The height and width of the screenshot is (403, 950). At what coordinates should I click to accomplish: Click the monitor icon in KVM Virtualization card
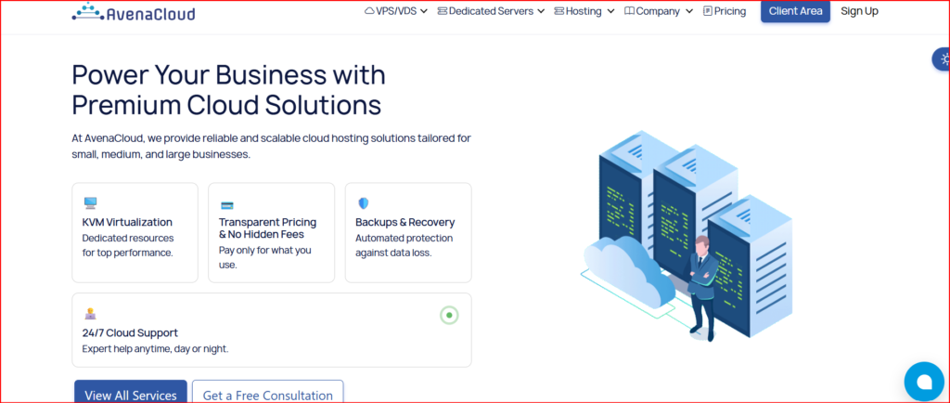90,203
